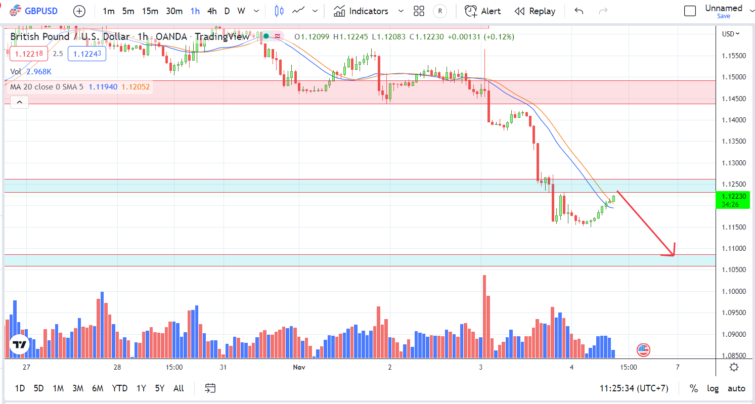755x404 pixels.
Task: Click the red sell price 1.12218 button
Action: tap(29, 54)
